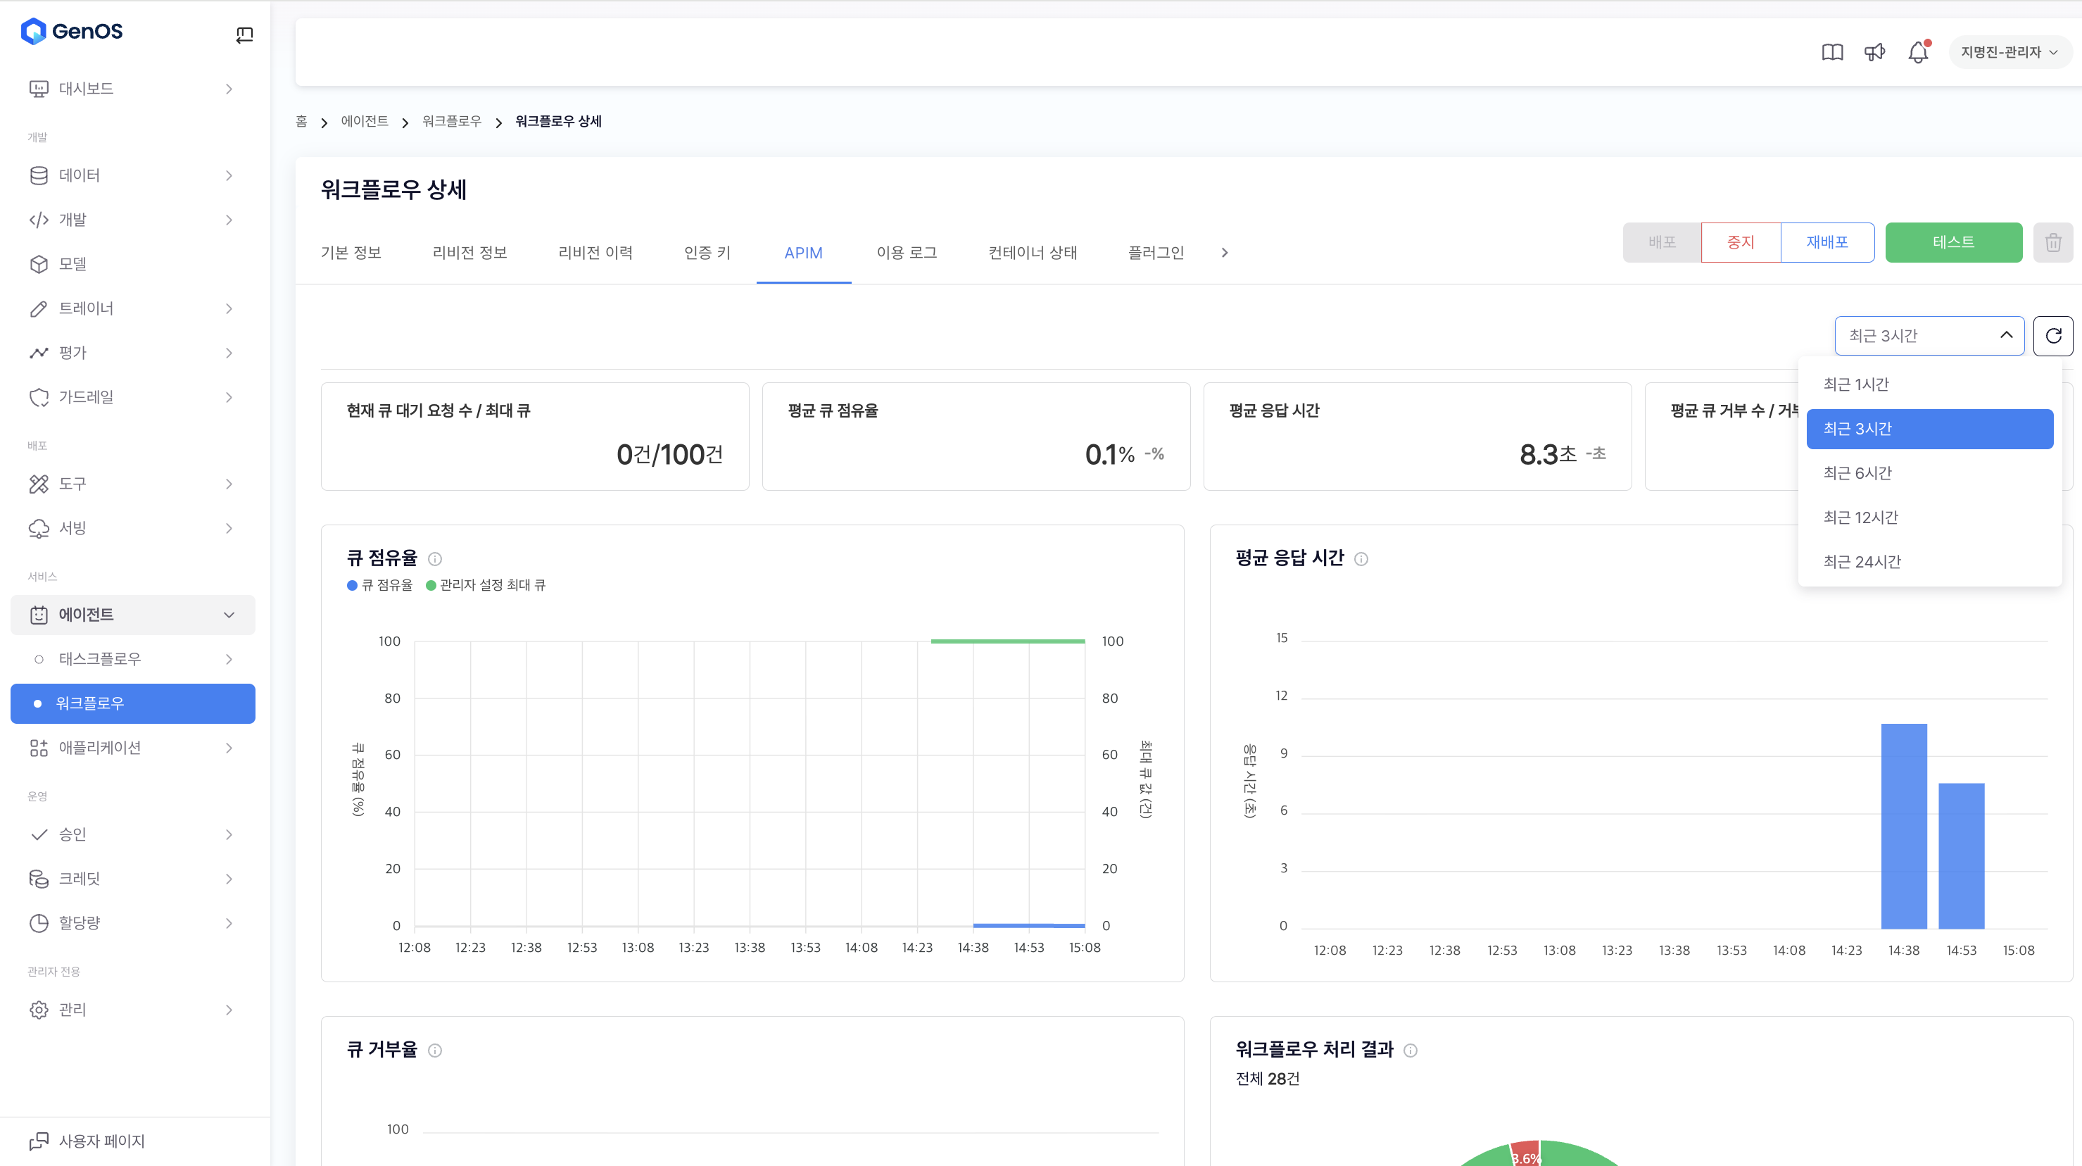The height and width of the screenshot is (1166, 2082).
Task: Click the green 테스트 button
Action: (x=1953, y=243)
